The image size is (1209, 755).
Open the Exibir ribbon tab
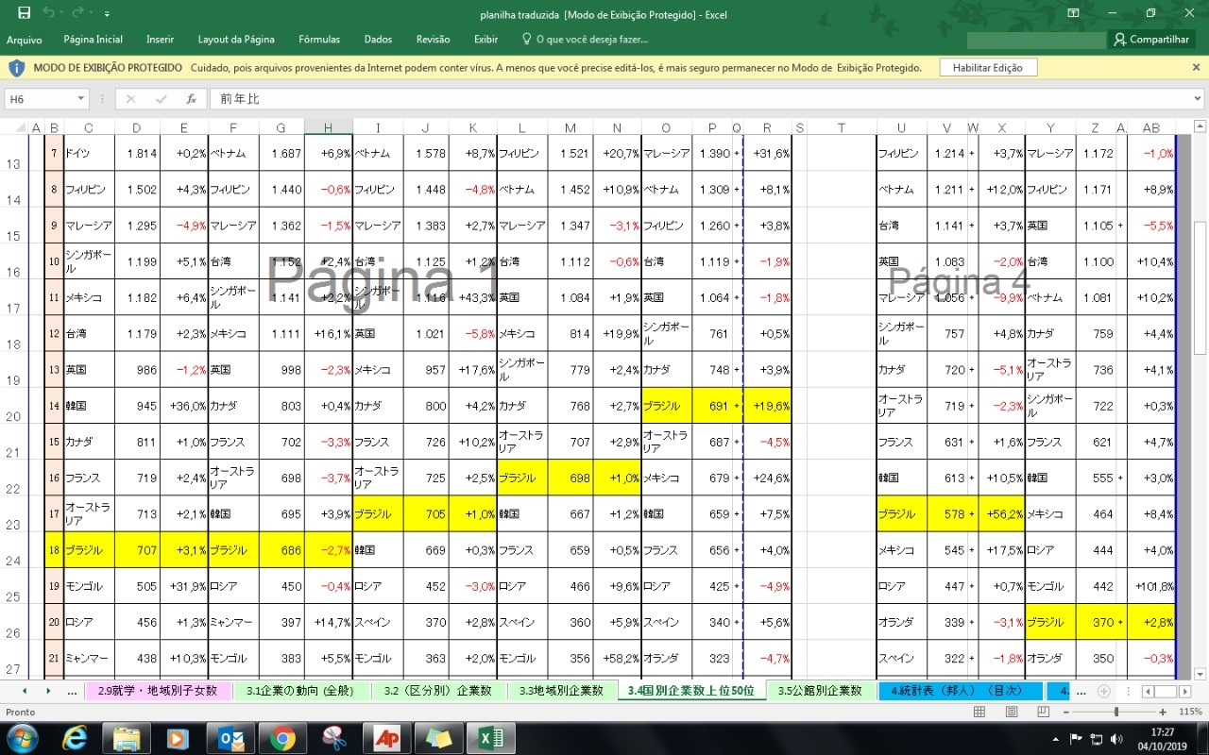(x=485, y=40)
